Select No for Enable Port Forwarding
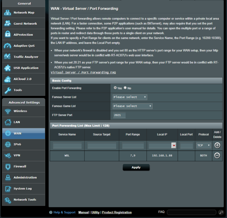 coord(125,88)
